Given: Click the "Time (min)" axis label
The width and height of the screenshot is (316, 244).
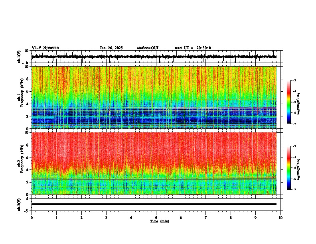Looking at the screenshot, I should 160,221.
